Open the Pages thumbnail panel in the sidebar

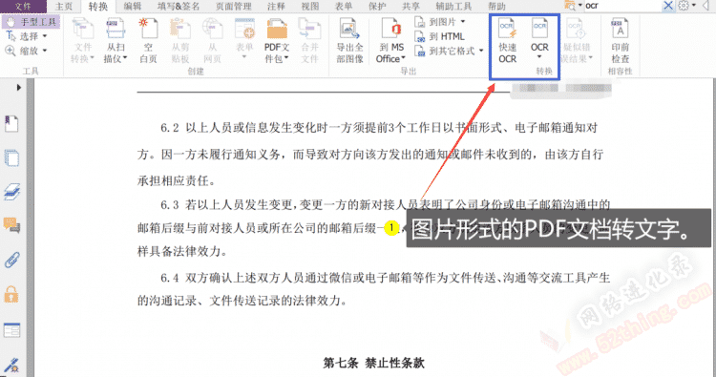pos(11,158)
